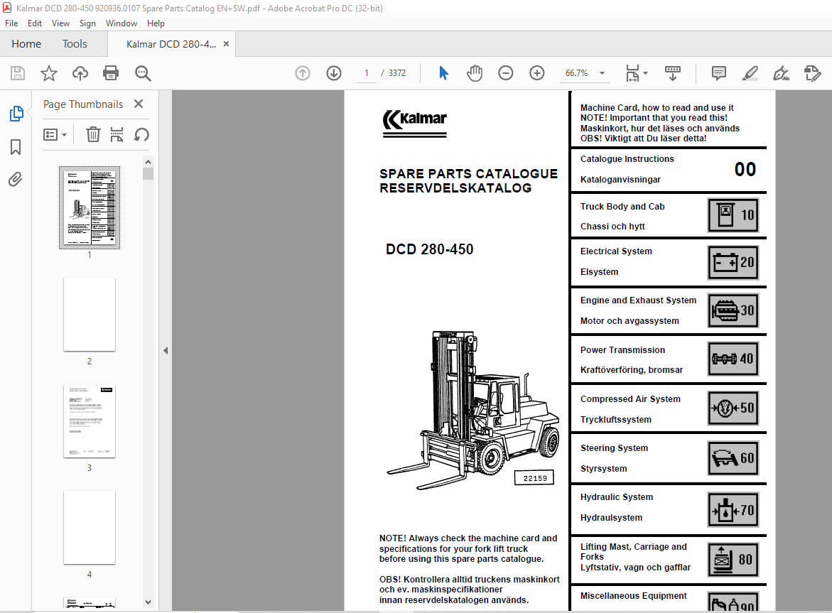This screenshot has height=613, width=832.
Task: Open the zoom level dropdown arrow
Action: [603, 73]
